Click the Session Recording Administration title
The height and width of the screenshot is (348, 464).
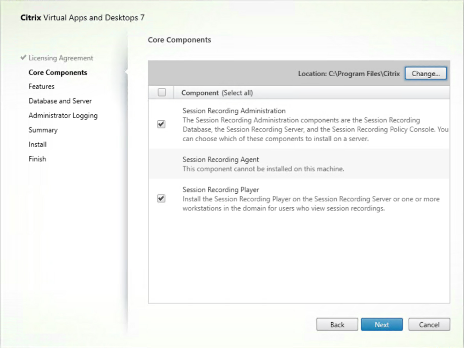pos(234,111)
